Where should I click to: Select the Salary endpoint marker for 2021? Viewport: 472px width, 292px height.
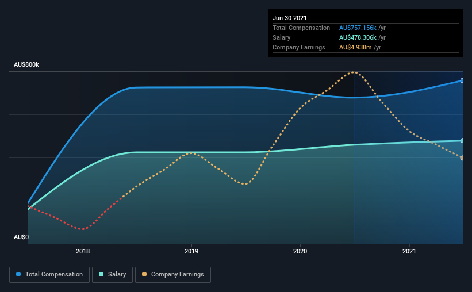click(x=462, y=141)
